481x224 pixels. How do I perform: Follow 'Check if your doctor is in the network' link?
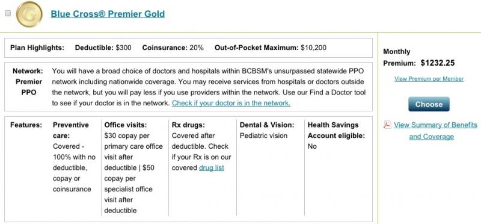tap(231, 103)
